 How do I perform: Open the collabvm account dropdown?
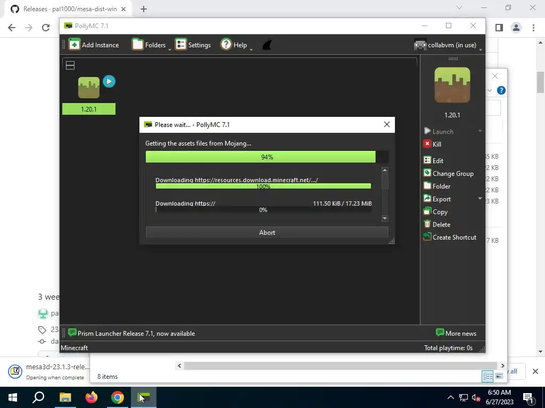point(448,45)
